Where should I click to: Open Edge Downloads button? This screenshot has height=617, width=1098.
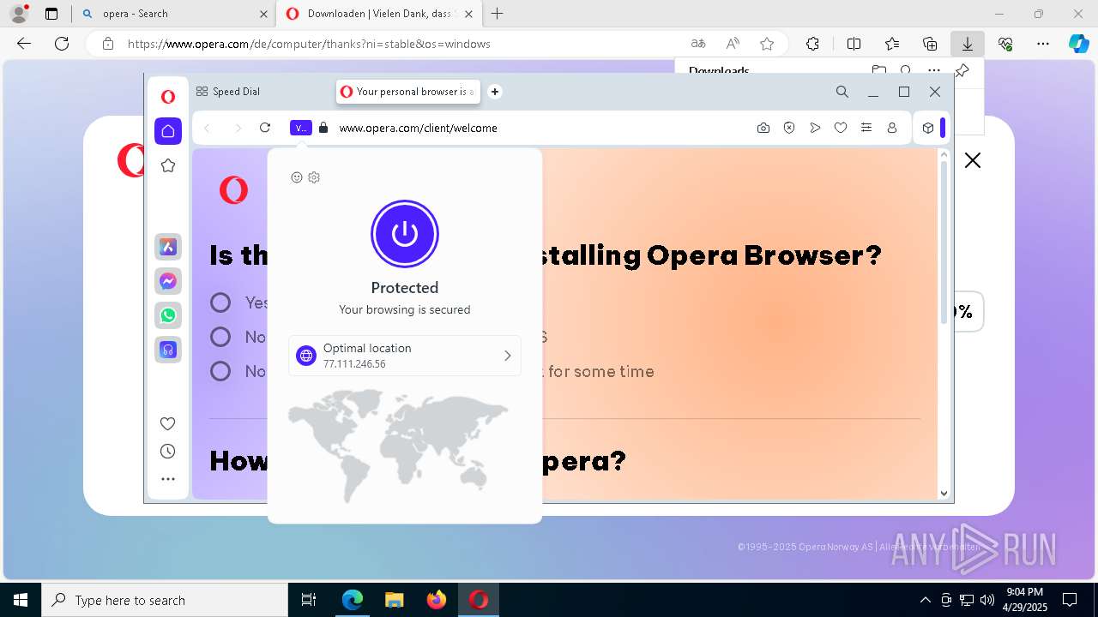click(968, 44)
